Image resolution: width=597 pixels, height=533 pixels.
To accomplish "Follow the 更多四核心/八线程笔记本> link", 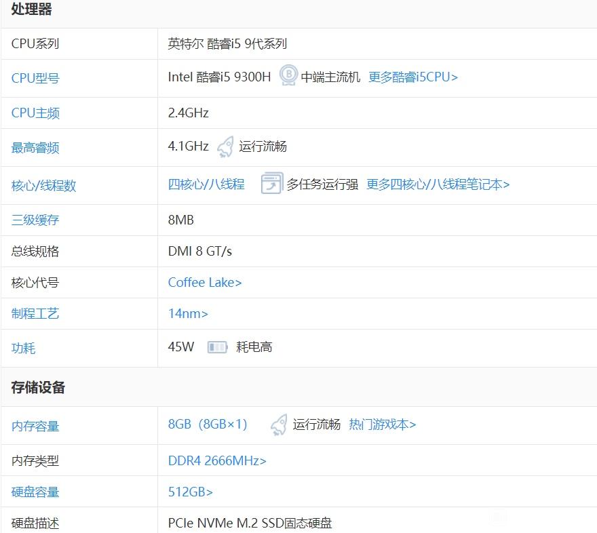I will (438, 184).
